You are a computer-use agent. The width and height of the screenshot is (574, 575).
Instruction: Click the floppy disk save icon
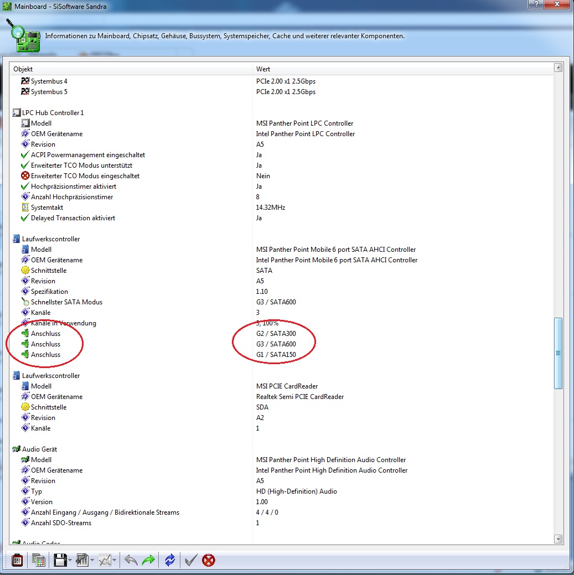60,560
